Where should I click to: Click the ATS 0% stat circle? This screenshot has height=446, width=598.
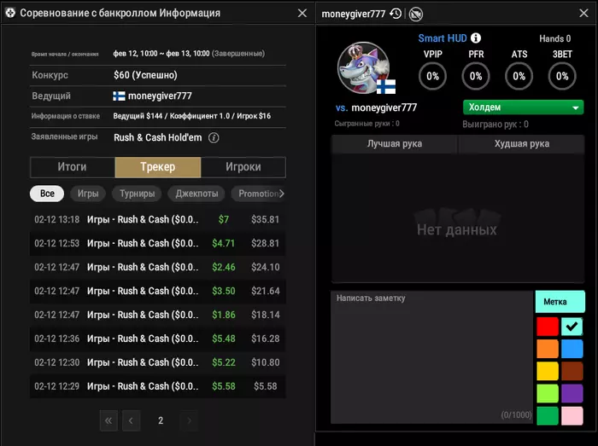(x=519, y=77)
